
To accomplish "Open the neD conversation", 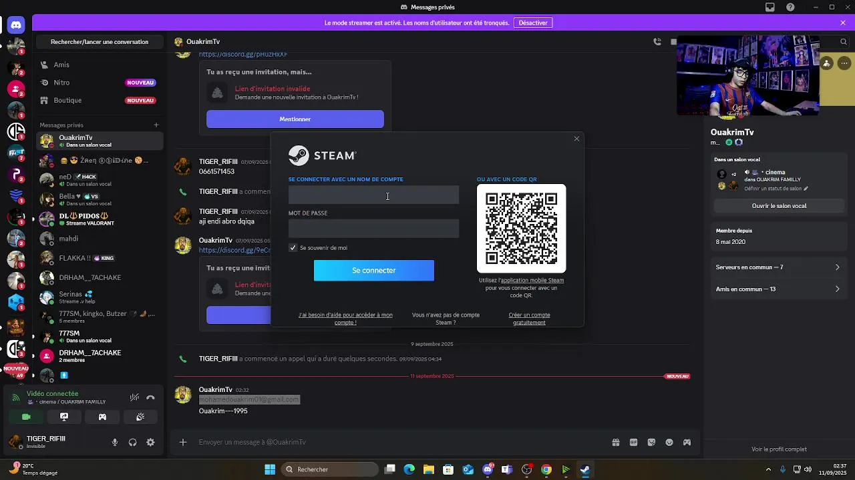I will (99, 180).
